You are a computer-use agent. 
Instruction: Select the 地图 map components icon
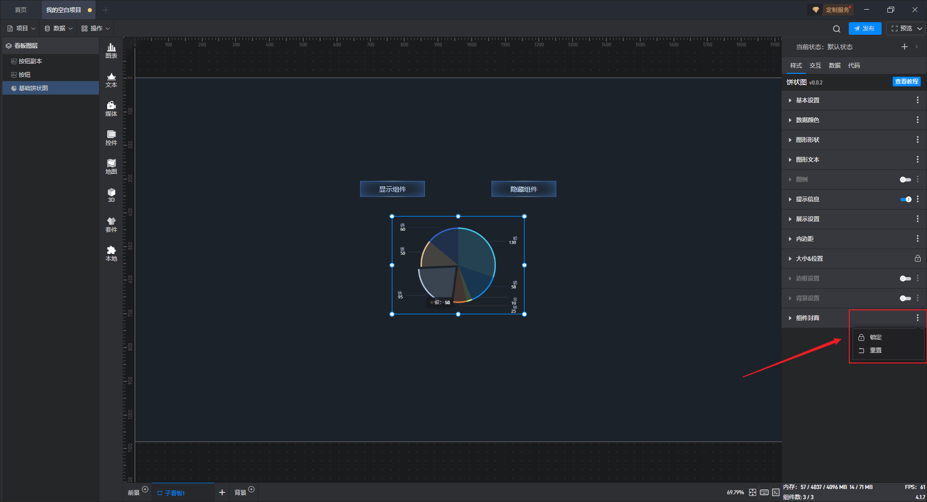coord(111,166)
